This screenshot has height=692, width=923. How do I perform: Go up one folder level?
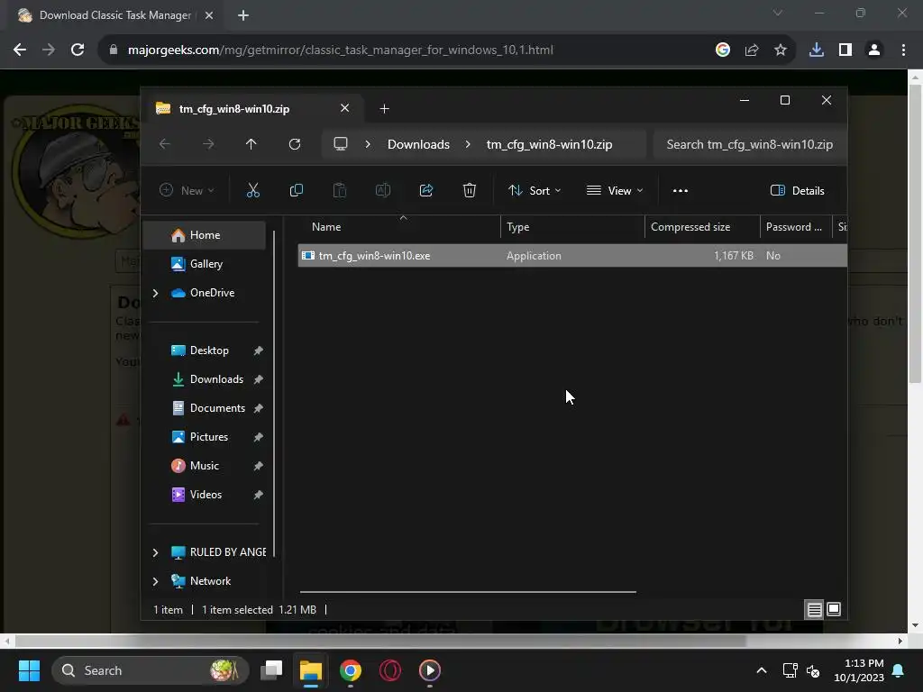click(251, 144)
